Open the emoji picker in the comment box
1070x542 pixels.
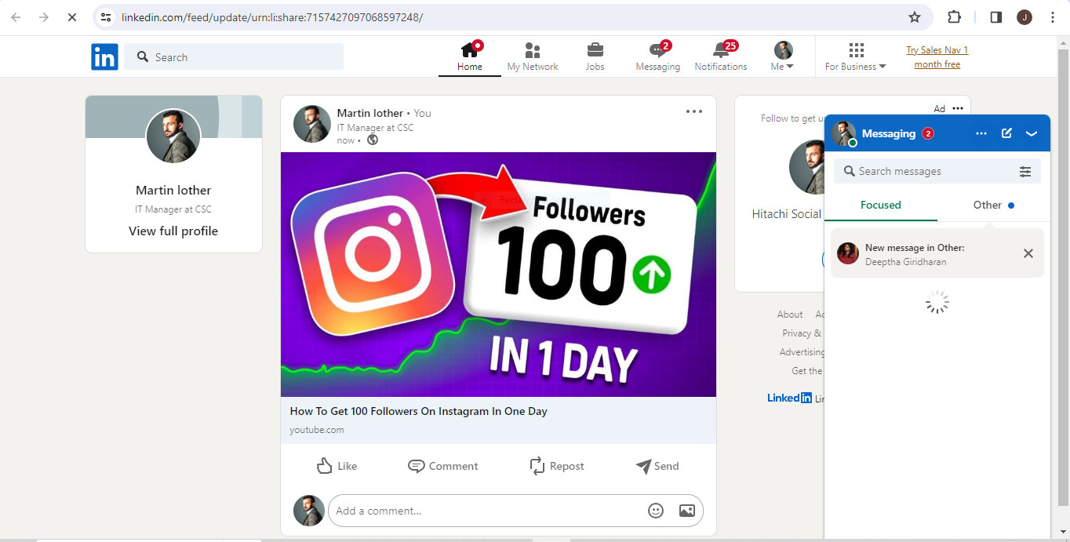[x=656, y=511]
